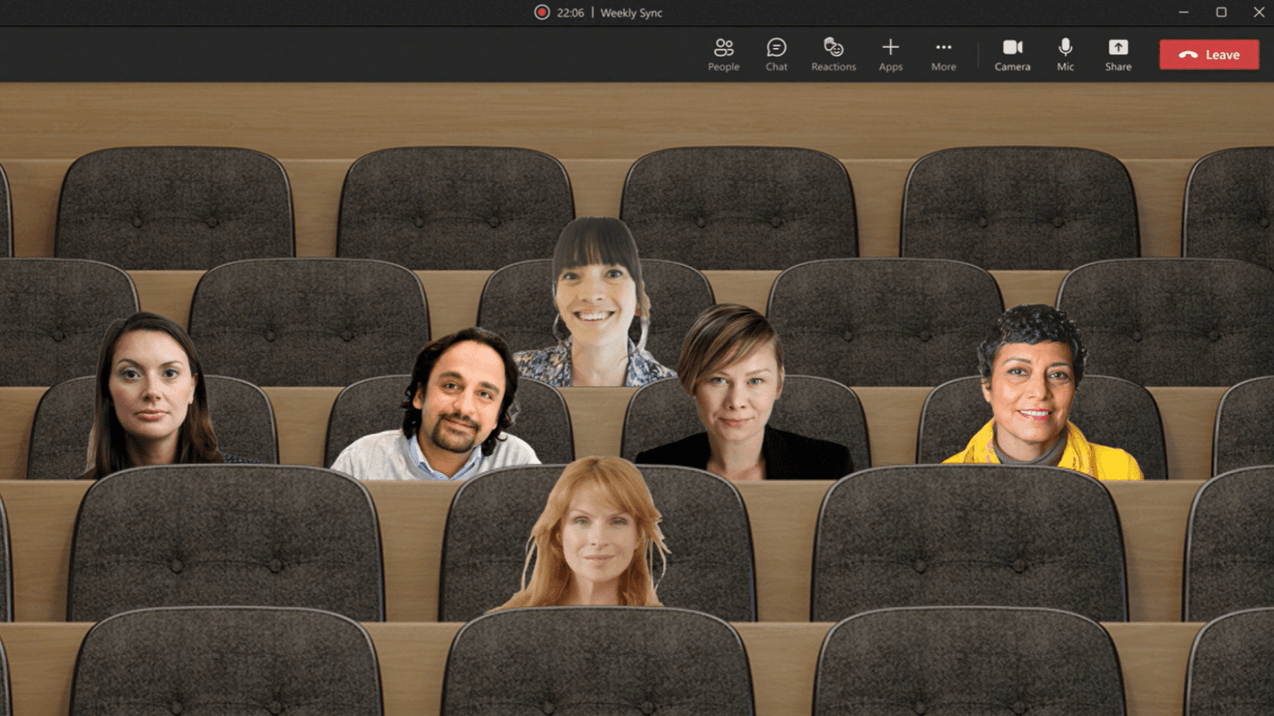This screenshot has width=1274, height=716.
Task: Toggle the Camera on or off
Action: tap(1012, 55)
